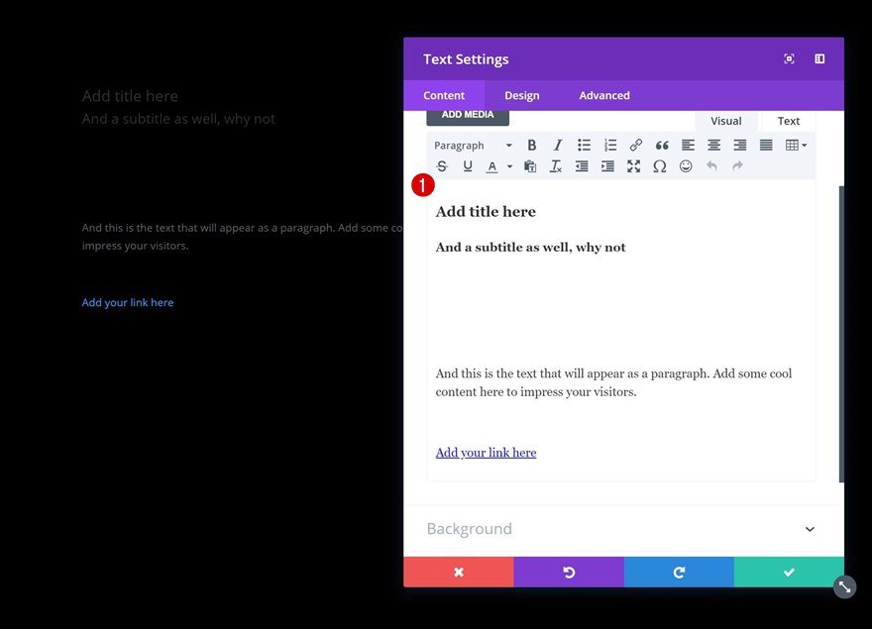The image size is (872, 629).
Task: Switch to the Design tab
Action: (x=521, y=96)
